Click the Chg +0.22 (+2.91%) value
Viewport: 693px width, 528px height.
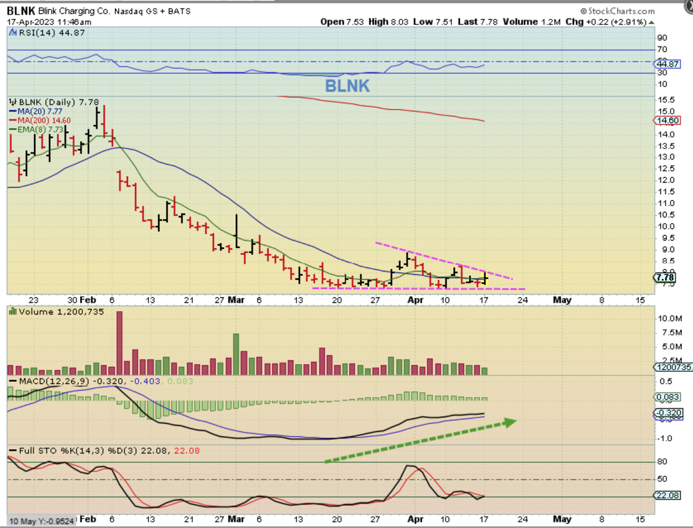[x=606, y=22]
